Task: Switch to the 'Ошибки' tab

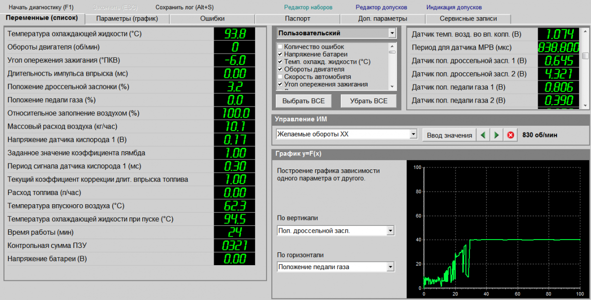Action: pos(212,19)
